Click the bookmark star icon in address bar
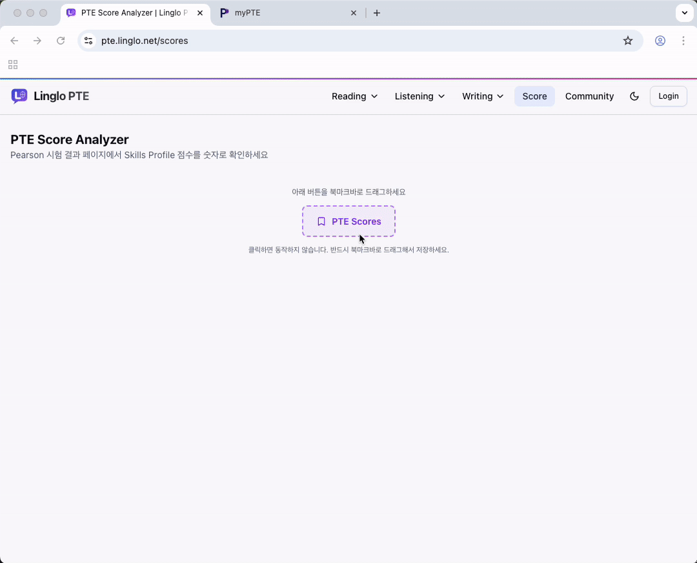 point(628,41)
